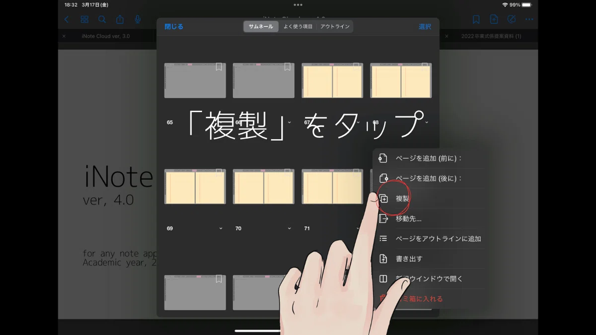
Task: Tap 閉じる to close the thumbnail panel
Action: (174, 27)
